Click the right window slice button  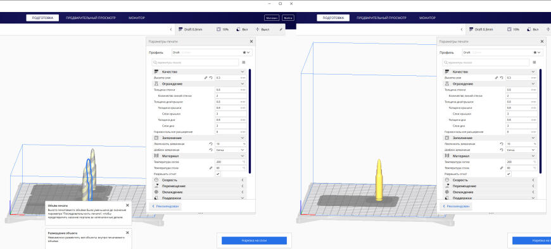(x=531, y=241)
